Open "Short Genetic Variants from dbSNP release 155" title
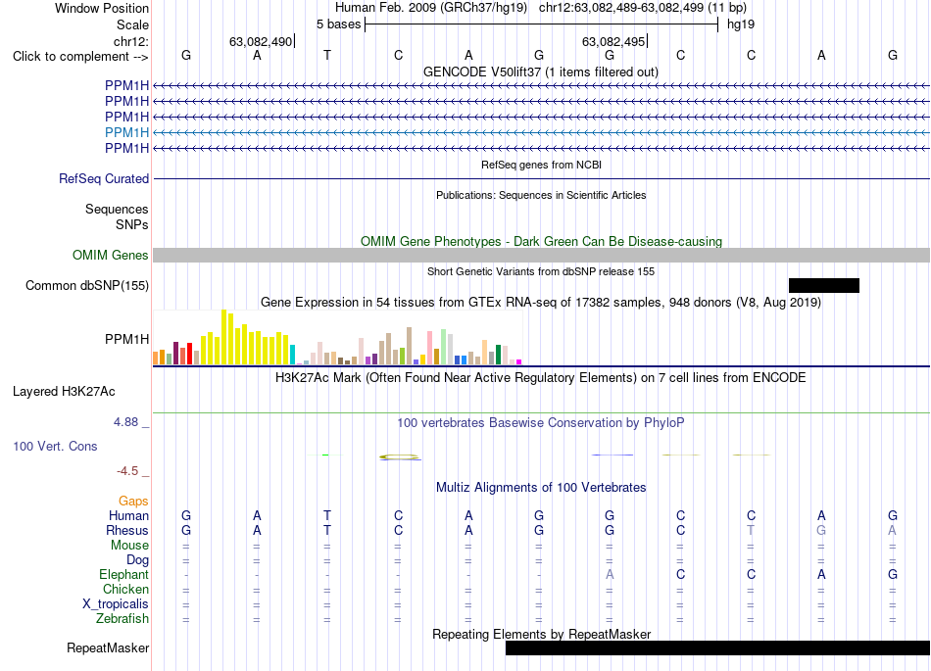 [541, 271]
